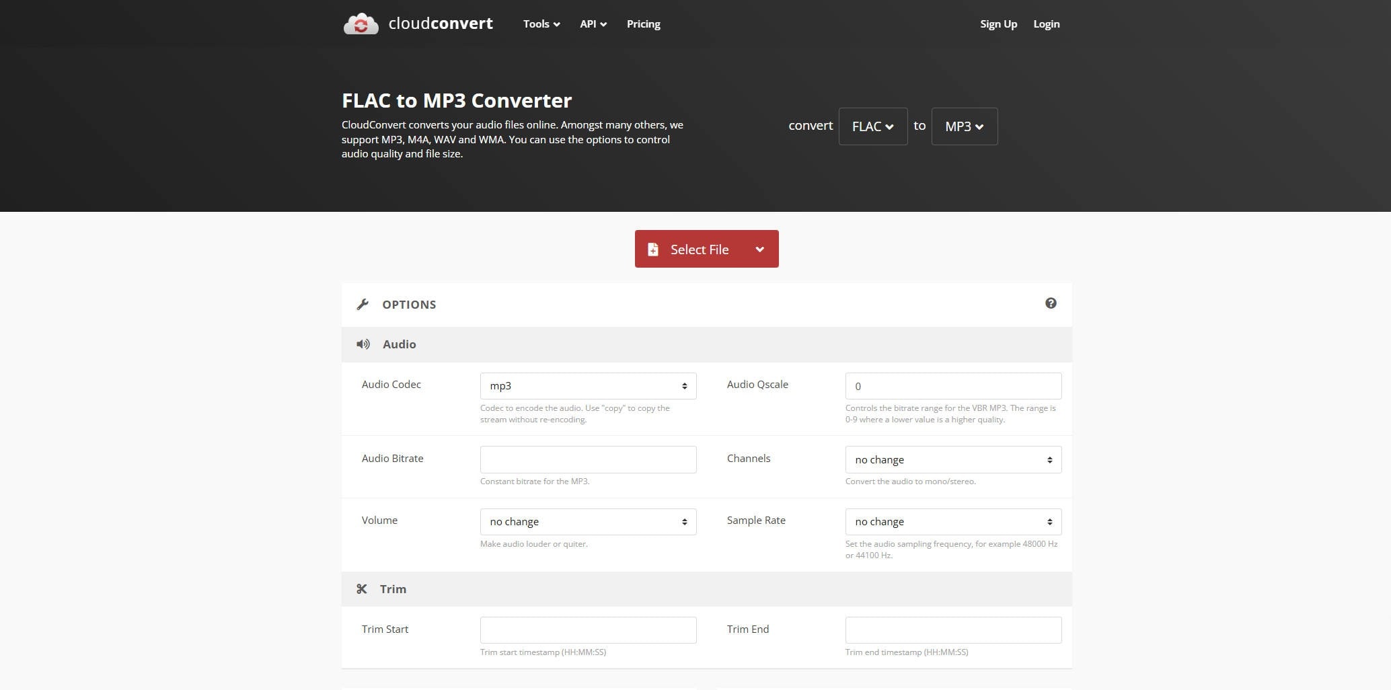Click the 'Volume' label
1391x690 pixels.
click(x=379, y=521)
